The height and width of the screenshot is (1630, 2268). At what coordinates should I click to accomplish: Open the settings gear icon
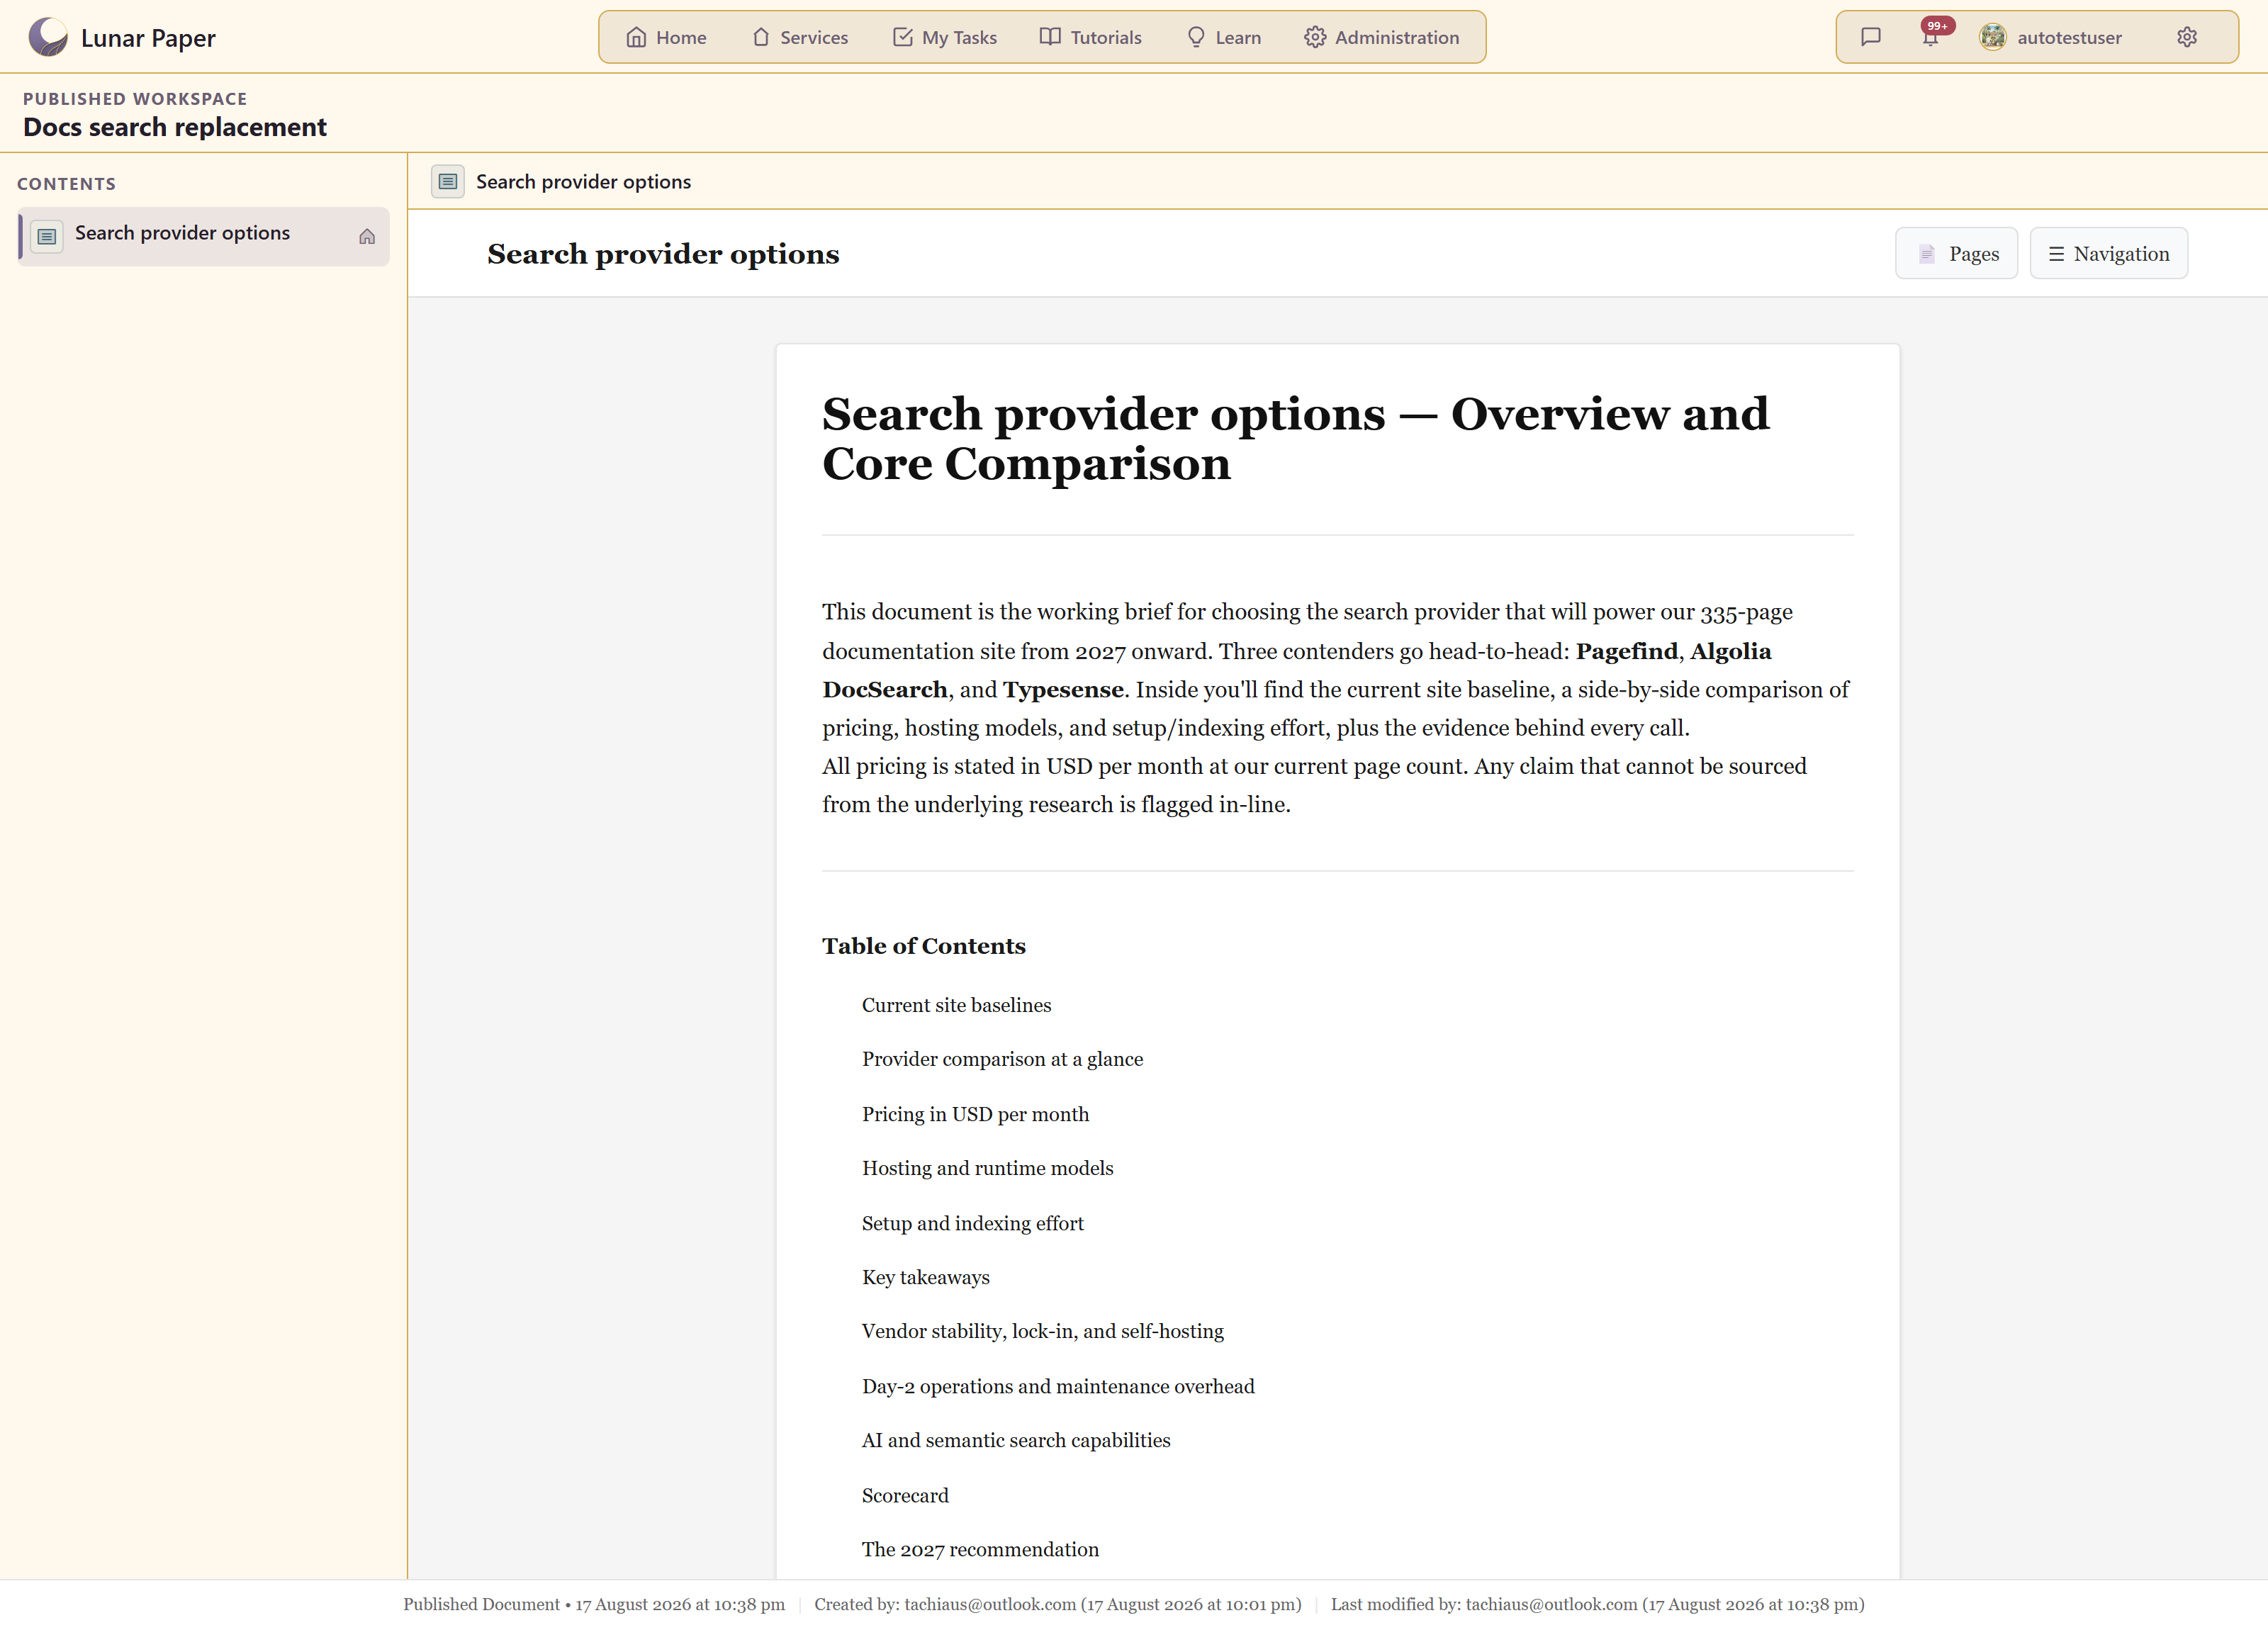click(2187, 37)
